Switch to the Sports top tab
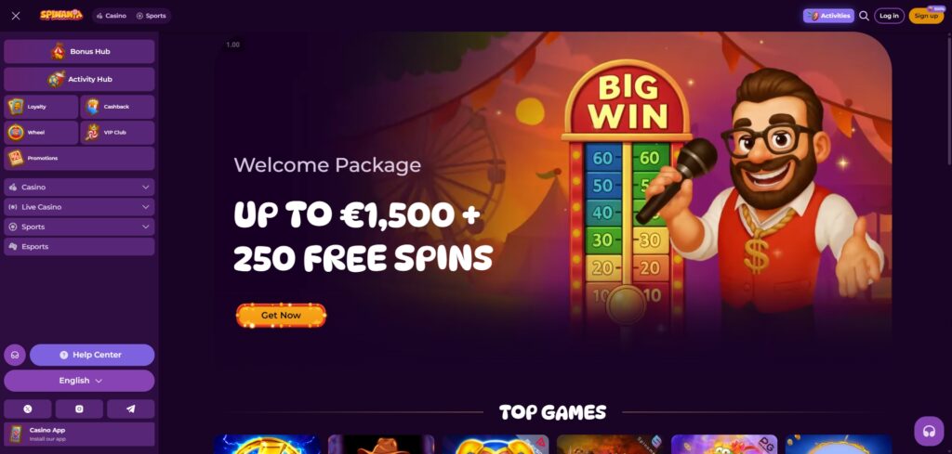The image size is (952, 454). 151,16
